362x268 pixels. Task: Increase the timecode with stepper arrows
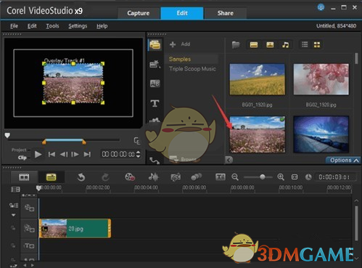pyautogui.click(x=138, y=153)
